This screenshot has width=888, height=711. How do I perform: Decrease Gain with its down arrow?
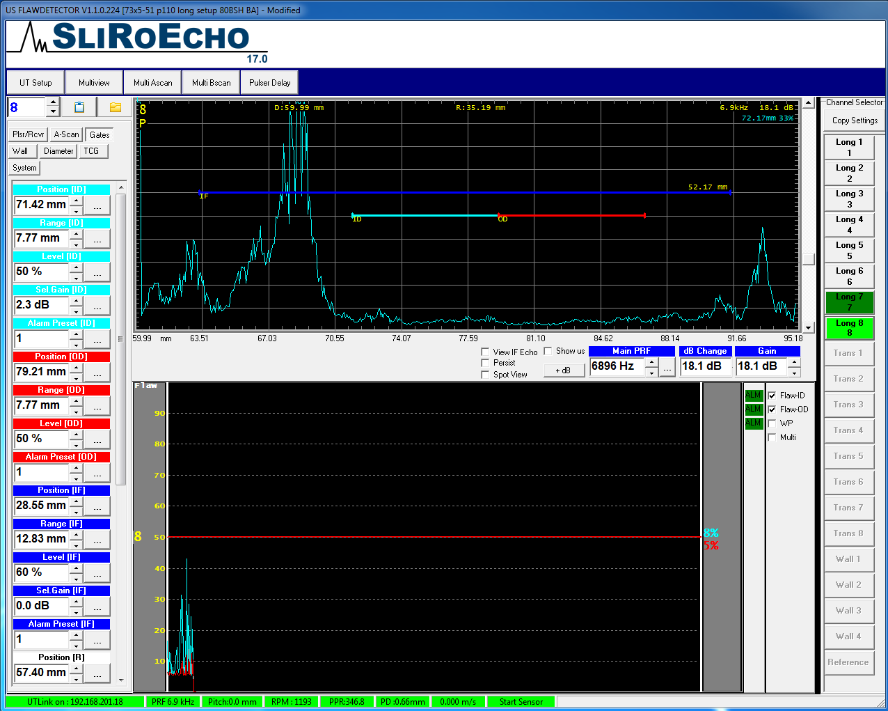click(794, 372)
